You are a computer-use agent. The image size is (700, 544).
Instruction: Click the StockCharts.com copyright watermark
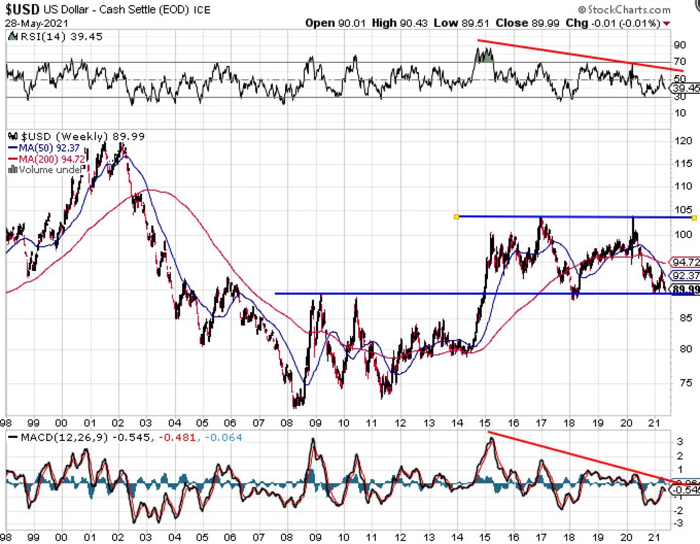[x=624, y=9]
